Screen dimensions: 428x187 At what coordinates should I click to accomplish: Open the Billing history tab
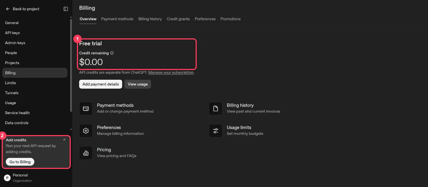pyautogui.click(x=150, y=19)
